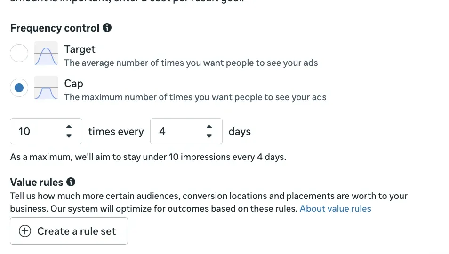This screenshot has width=449, height=254.
Task: Click the Frequency control heading
Action: point(55,28)
